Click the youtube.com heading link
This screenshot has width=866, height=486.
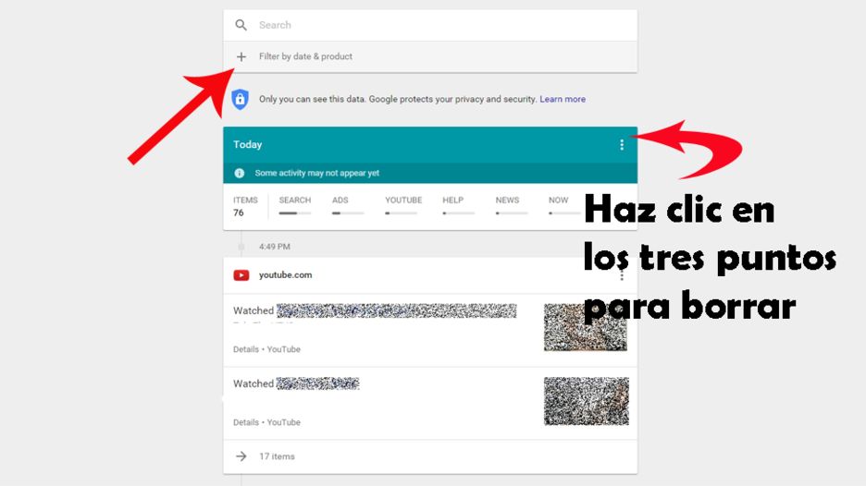click(x=285, y=274)
